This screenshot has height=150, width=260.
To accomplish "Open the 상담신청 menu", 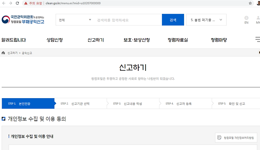I will click(x=54, y=40).
